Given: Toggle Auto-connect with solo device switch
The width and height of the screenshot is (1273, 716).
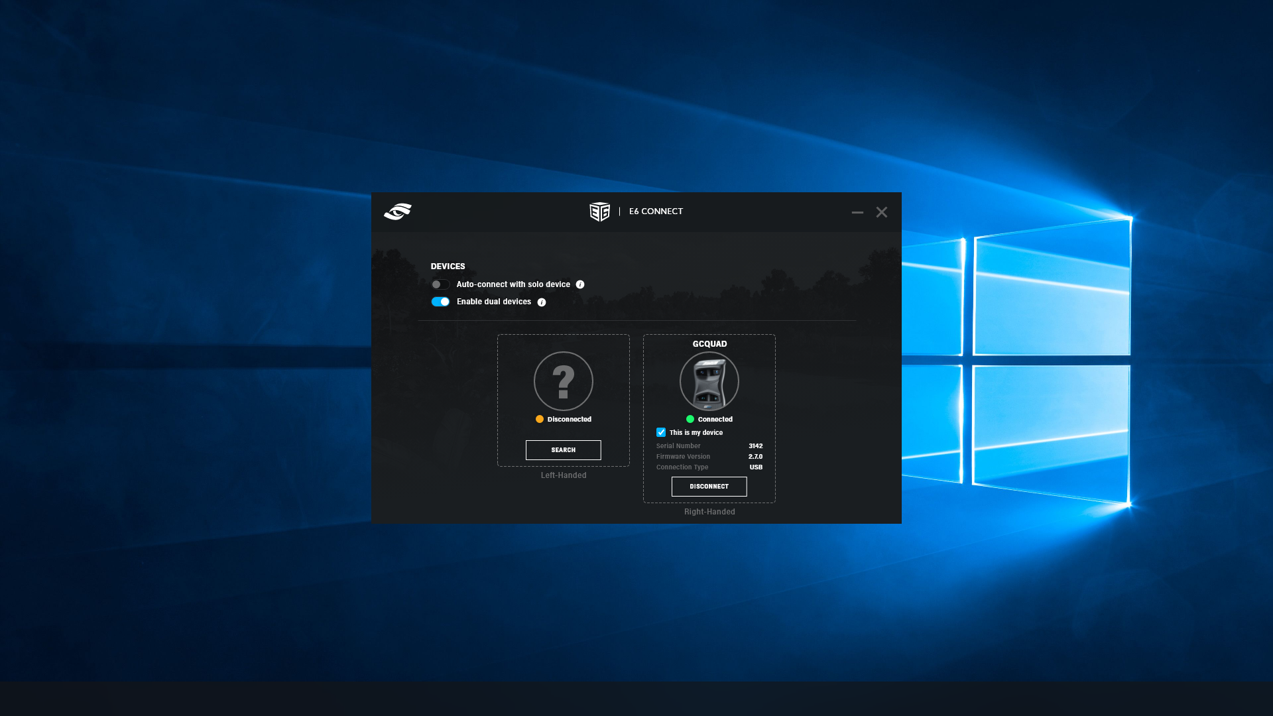Looking at the screenshot, I should pos(440,284).
